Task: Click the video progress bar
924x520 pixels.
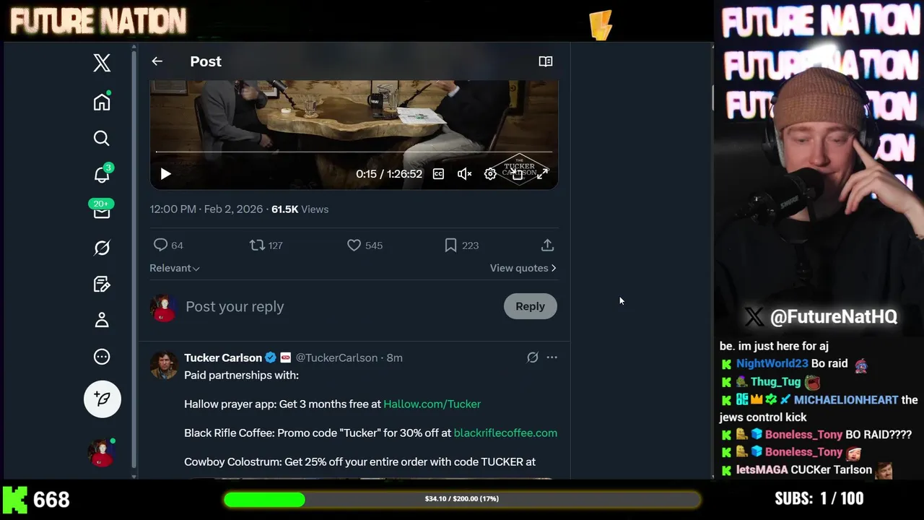Action: (354, 152)
